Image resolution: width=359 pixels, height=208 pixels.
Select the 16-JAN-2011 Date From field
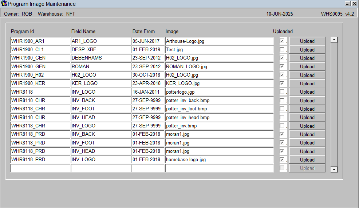(148, 92)
